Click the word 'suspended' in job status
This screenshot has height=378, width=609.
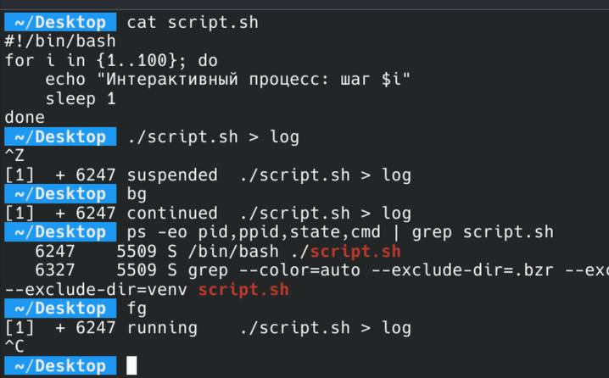(172, 175)
